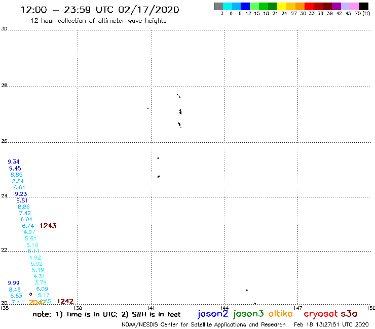Click the 8.48 wave height value

(15, 290)
